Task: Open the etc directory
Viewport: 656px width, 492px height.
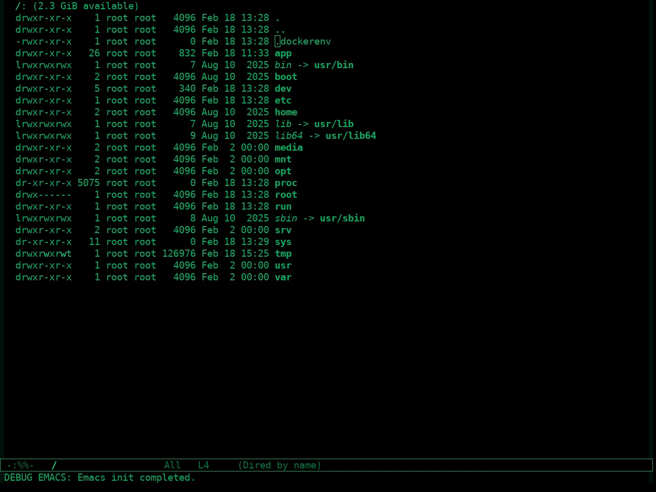Action: click(283, 100)
